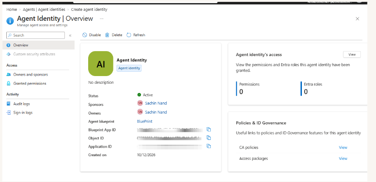Click the Permissions count 0

[241, 92]
